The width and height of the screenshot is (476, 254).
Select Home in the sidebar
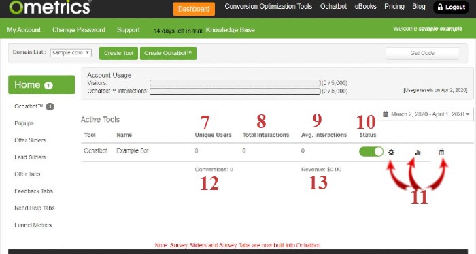[x=41, y=84]
